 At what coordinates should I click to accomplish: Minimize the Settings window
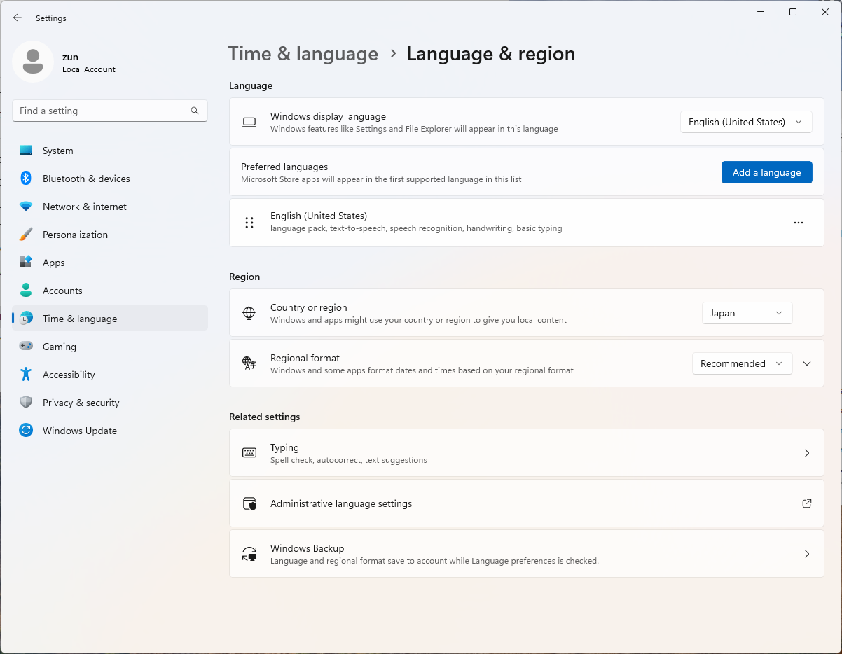tap(761, 12)
